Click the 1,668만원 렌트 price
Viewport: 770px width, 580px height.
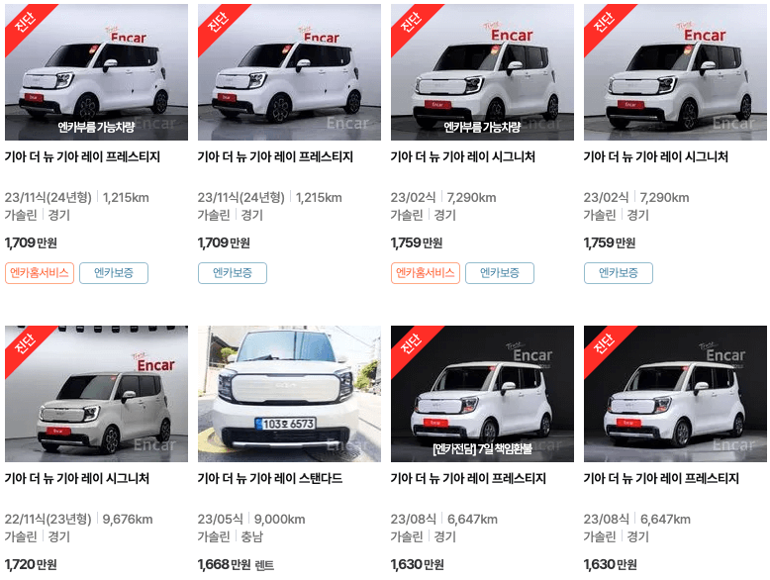click(x=236, y=565)
